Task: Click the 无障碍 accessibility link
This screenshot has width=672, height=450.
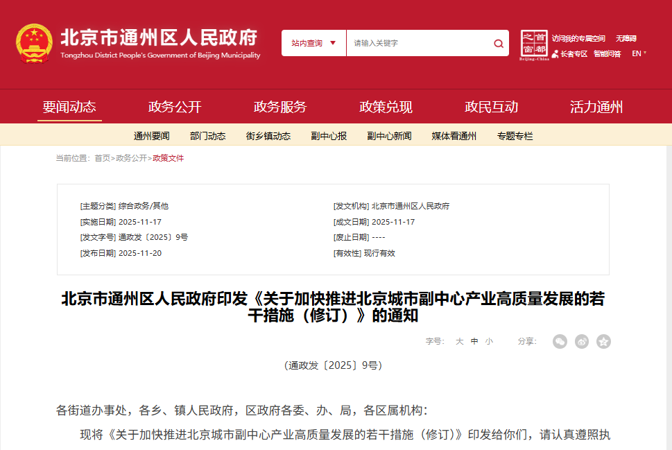Action: pos(626,38)
